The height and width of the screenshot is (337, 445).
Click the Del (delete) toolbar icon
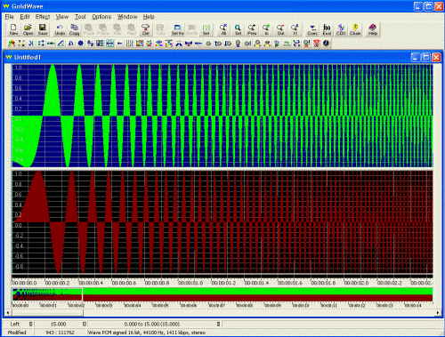tap(146, 29)
